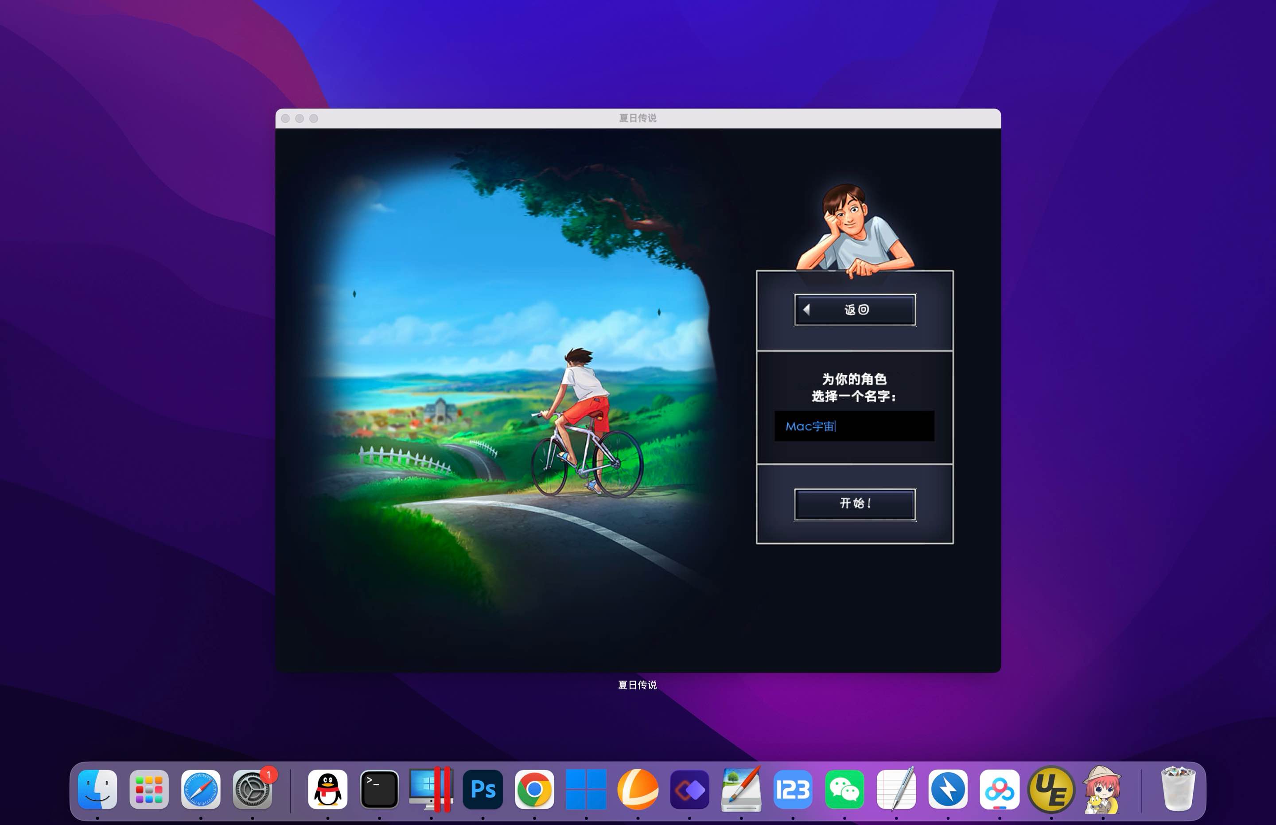
Task: Open the Trash in the dock
Action: click(x=1178, y=790)
